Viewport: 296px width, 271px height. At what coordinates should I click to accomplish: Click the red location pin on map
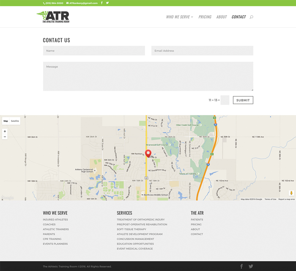coord(148,153)
